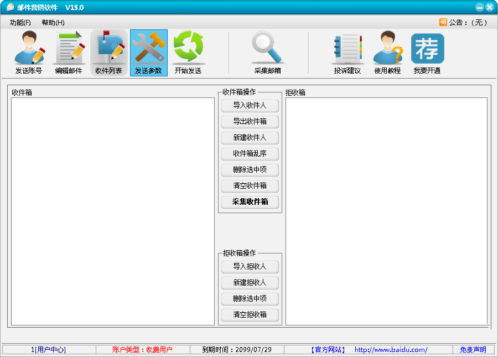
Task: Open the http://www.baidu.com/ link
Action: click(x=391, y=350)
